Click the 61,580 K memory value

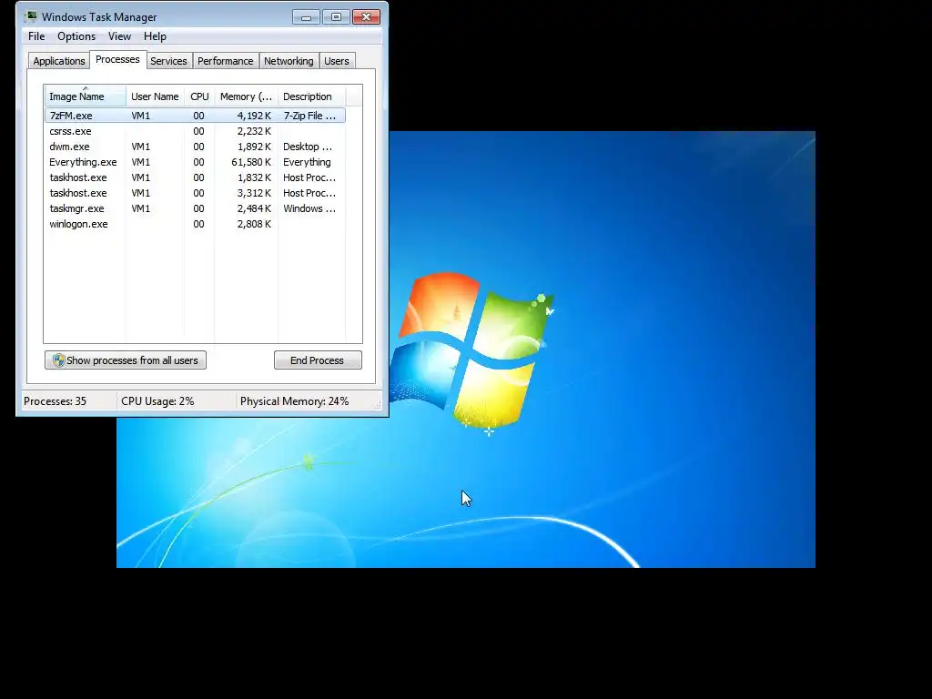(251, 162)
